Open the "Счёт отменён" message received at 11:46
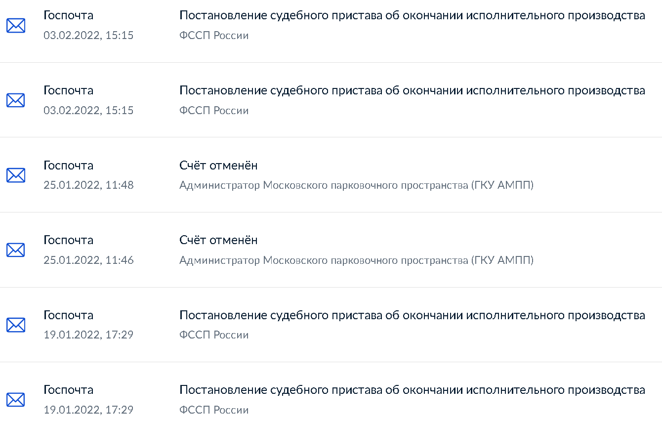The width and height of the screenshot is (662, 422). (x=218, y=240)
